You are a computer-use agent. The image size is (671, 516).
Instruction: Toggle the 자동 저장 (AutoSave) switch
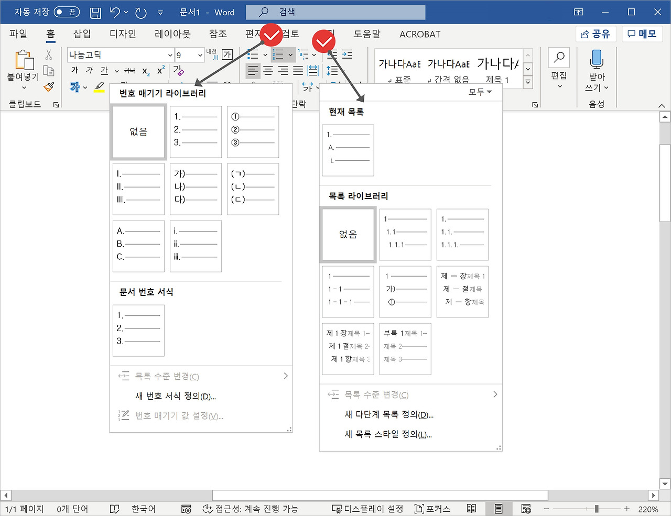(67, 12)
